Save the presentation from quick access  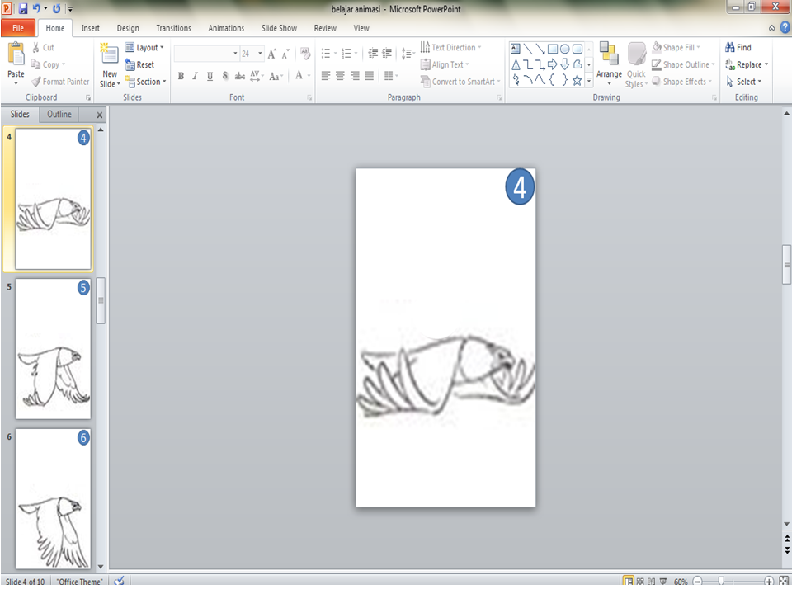click(x=23, y=8)
